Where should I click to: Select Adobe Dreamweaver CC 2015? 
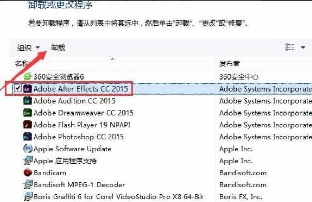(x=84, y=113)
